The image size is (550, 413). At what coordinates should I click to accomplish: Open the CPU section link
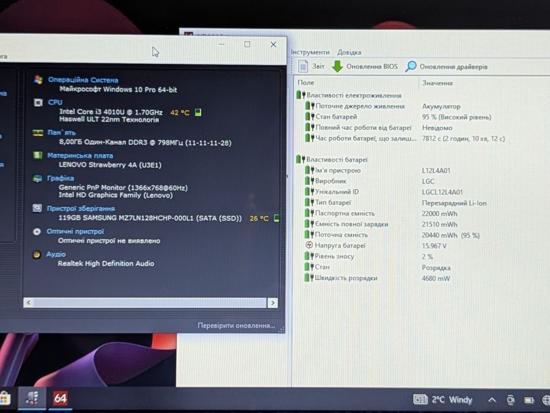[55, 102]
